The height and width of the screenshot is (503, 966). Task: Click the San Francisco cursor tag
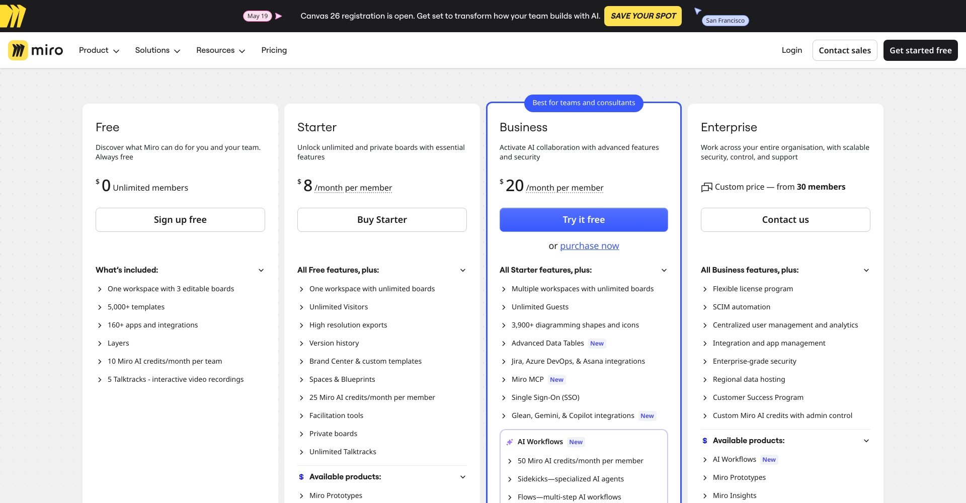click(725, 21)
